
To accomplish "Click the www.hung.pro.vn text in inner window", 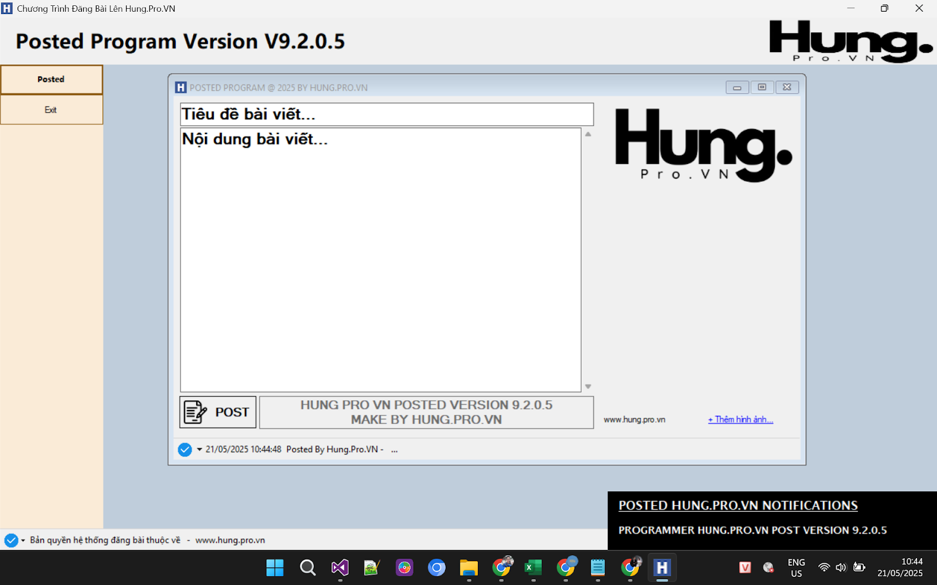I will click(634, 419).
